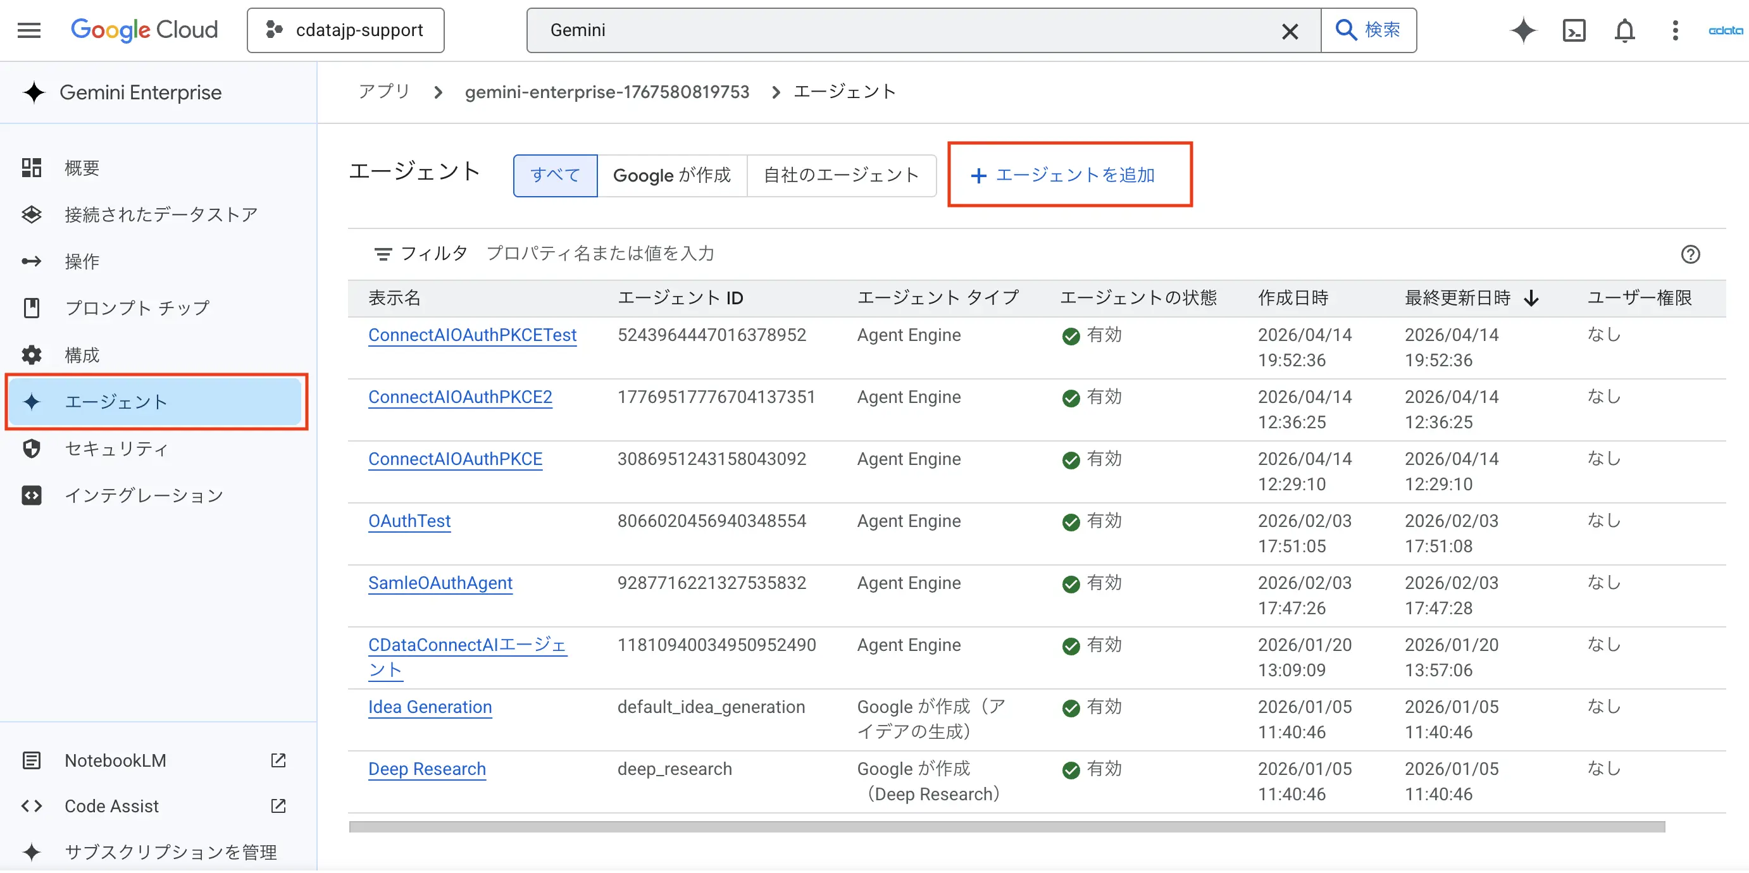Open the cdatajp-support project picker

click(345, 30)
